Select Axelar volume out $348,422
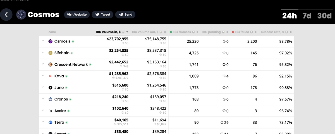335x134 pixels. 158,108
